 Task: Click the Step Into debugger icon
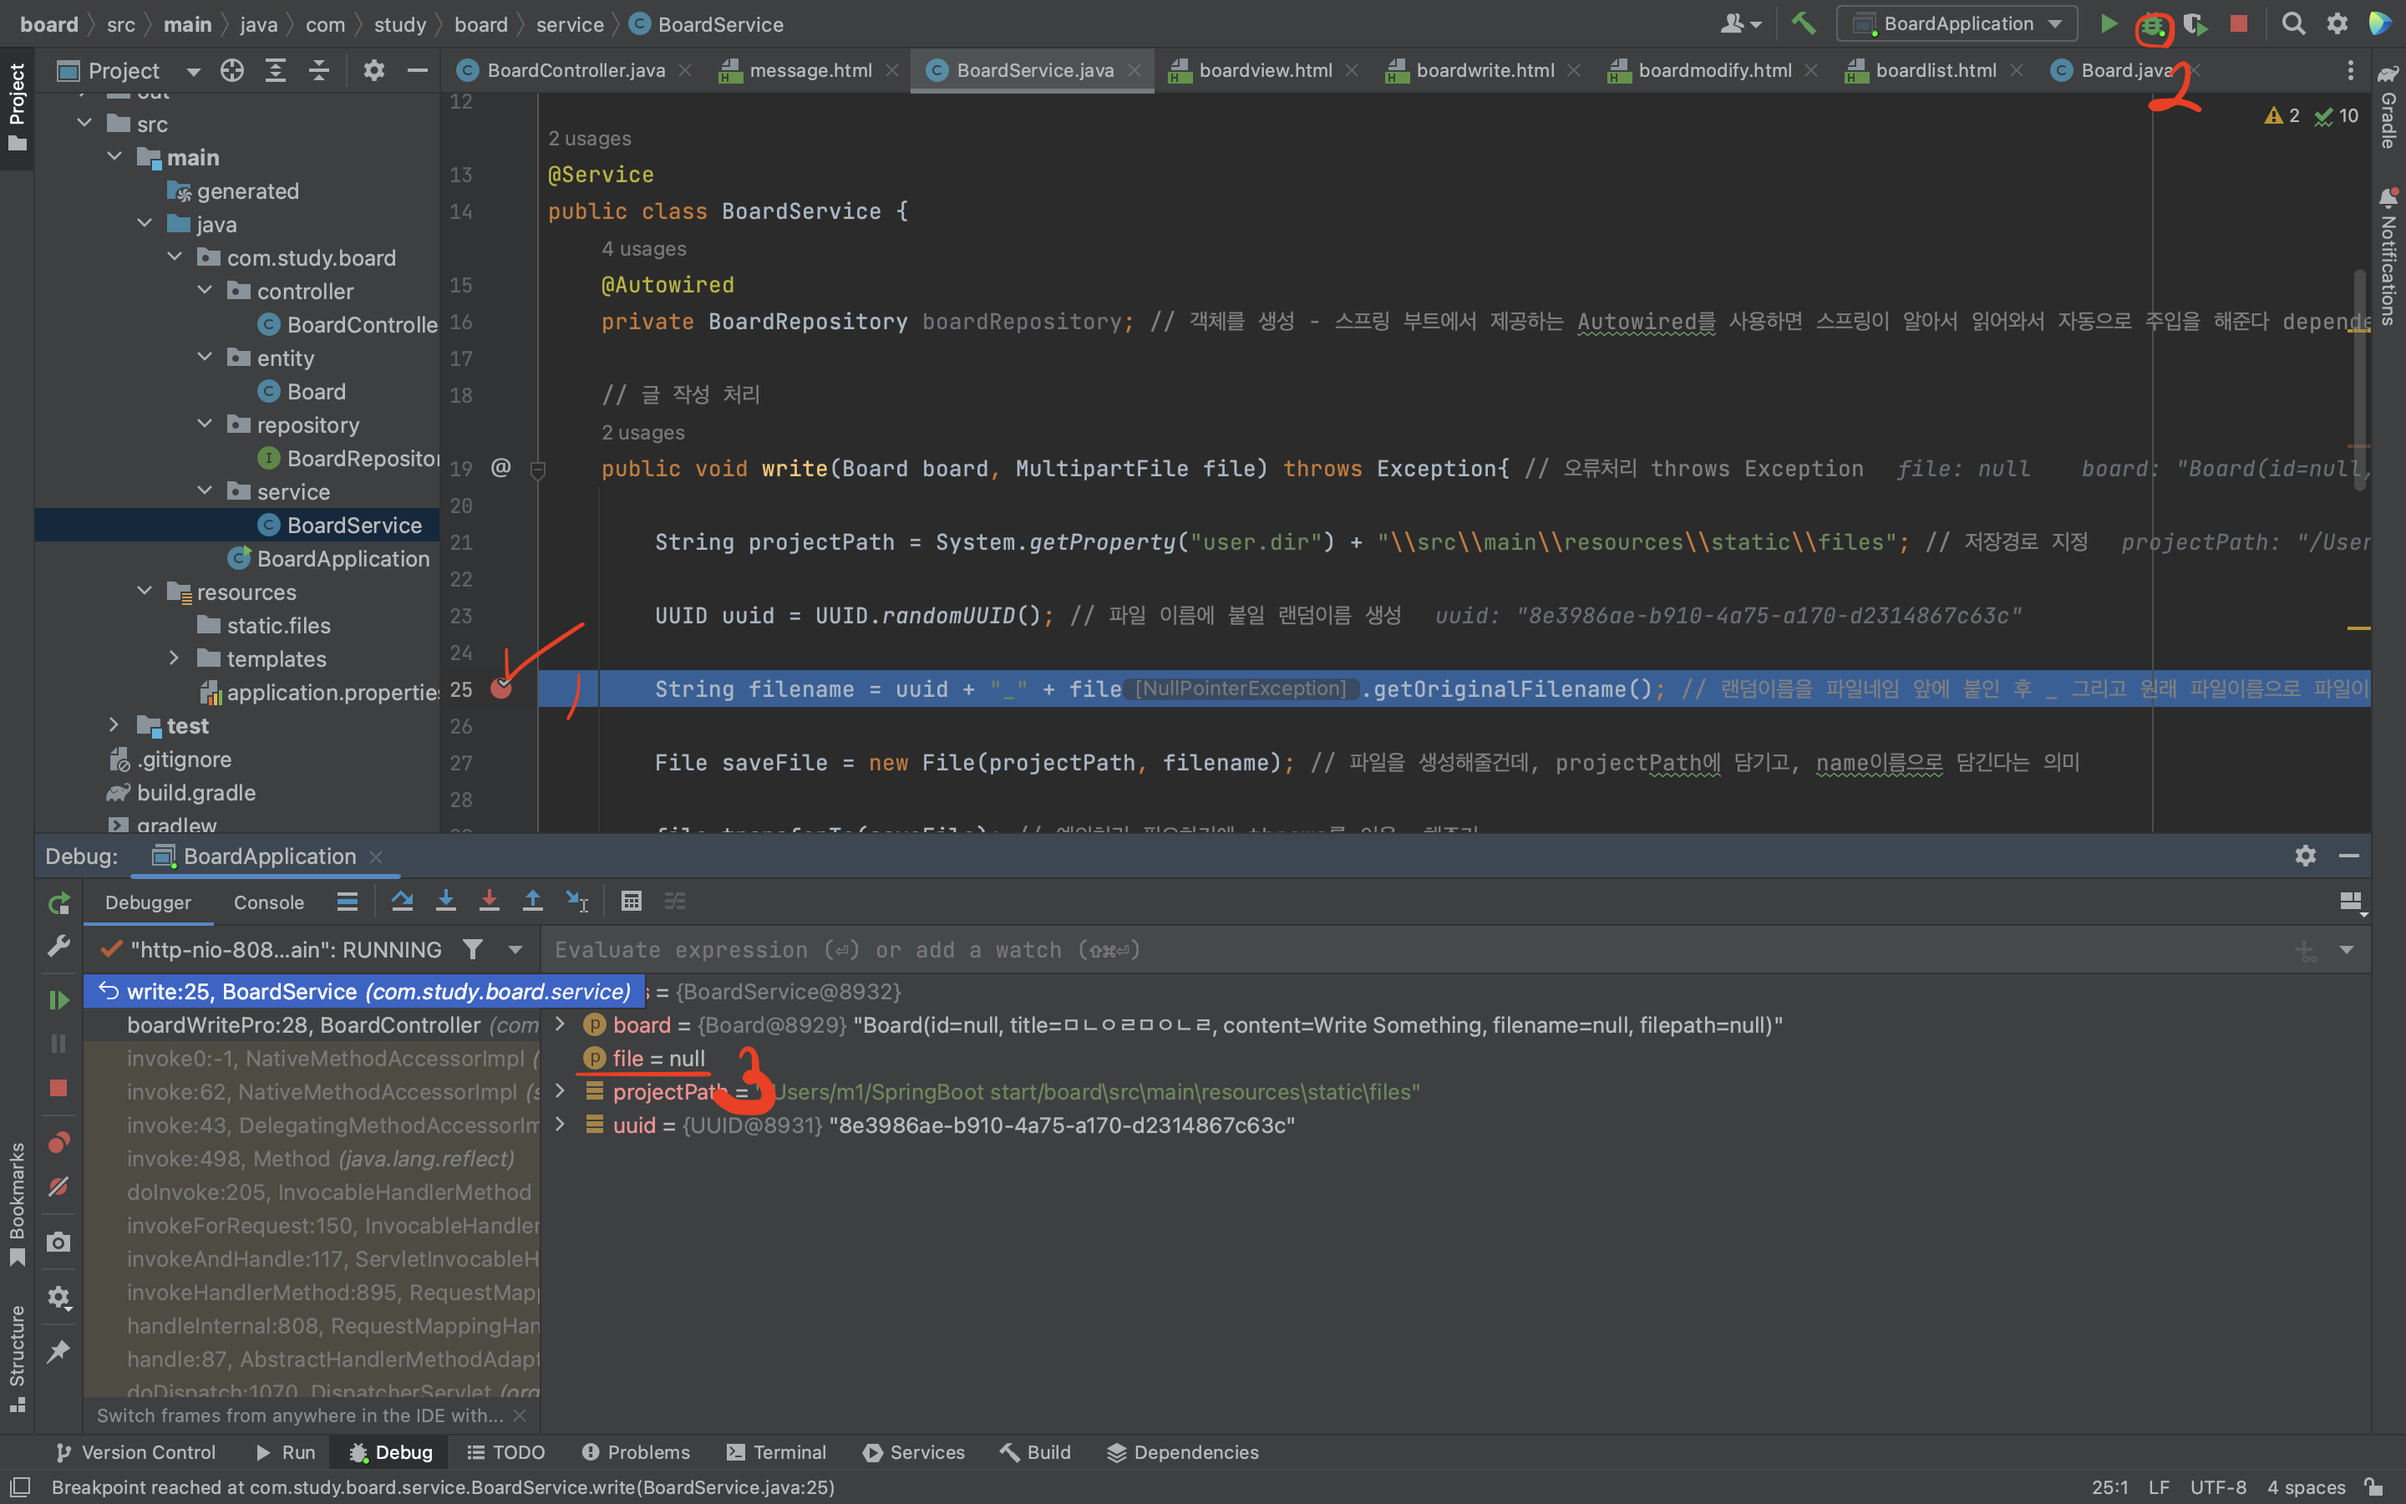coord(445,902)
